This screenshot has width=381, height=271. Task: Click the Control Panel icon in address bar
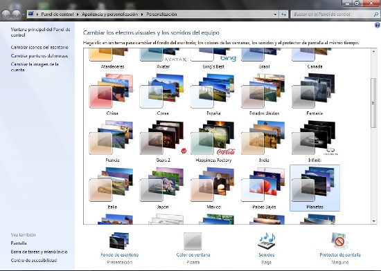(30, 14)
